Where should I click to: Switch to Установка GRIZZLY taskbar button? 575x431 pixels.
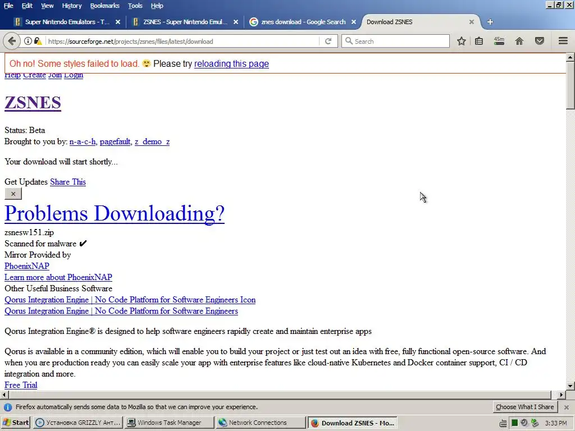77,423
